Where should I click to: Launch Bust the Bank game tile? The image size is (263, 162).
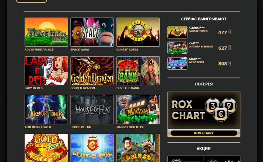click(138, 71)
